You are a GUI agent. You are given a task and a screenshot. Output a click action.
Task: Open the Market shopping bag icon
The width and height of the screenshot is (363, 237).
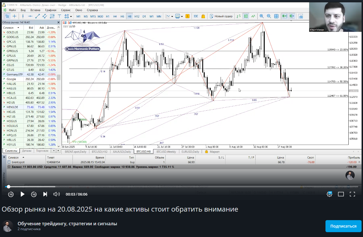pos(203,16)
